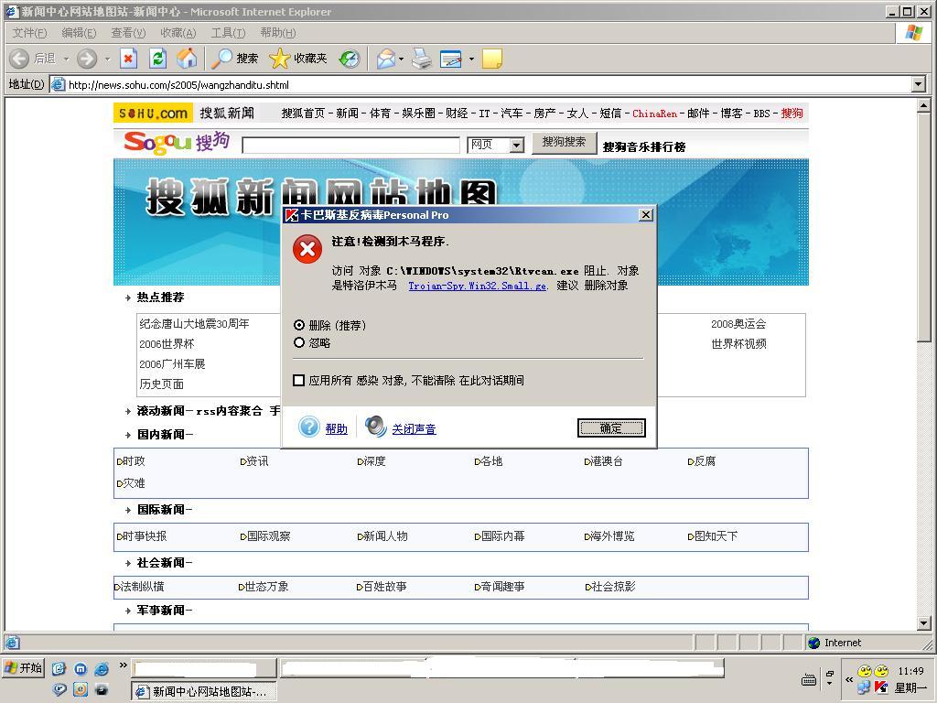The image size is (937, 703).
Task: Open the 开始 Start button
Action: click(x=23, y=667)
